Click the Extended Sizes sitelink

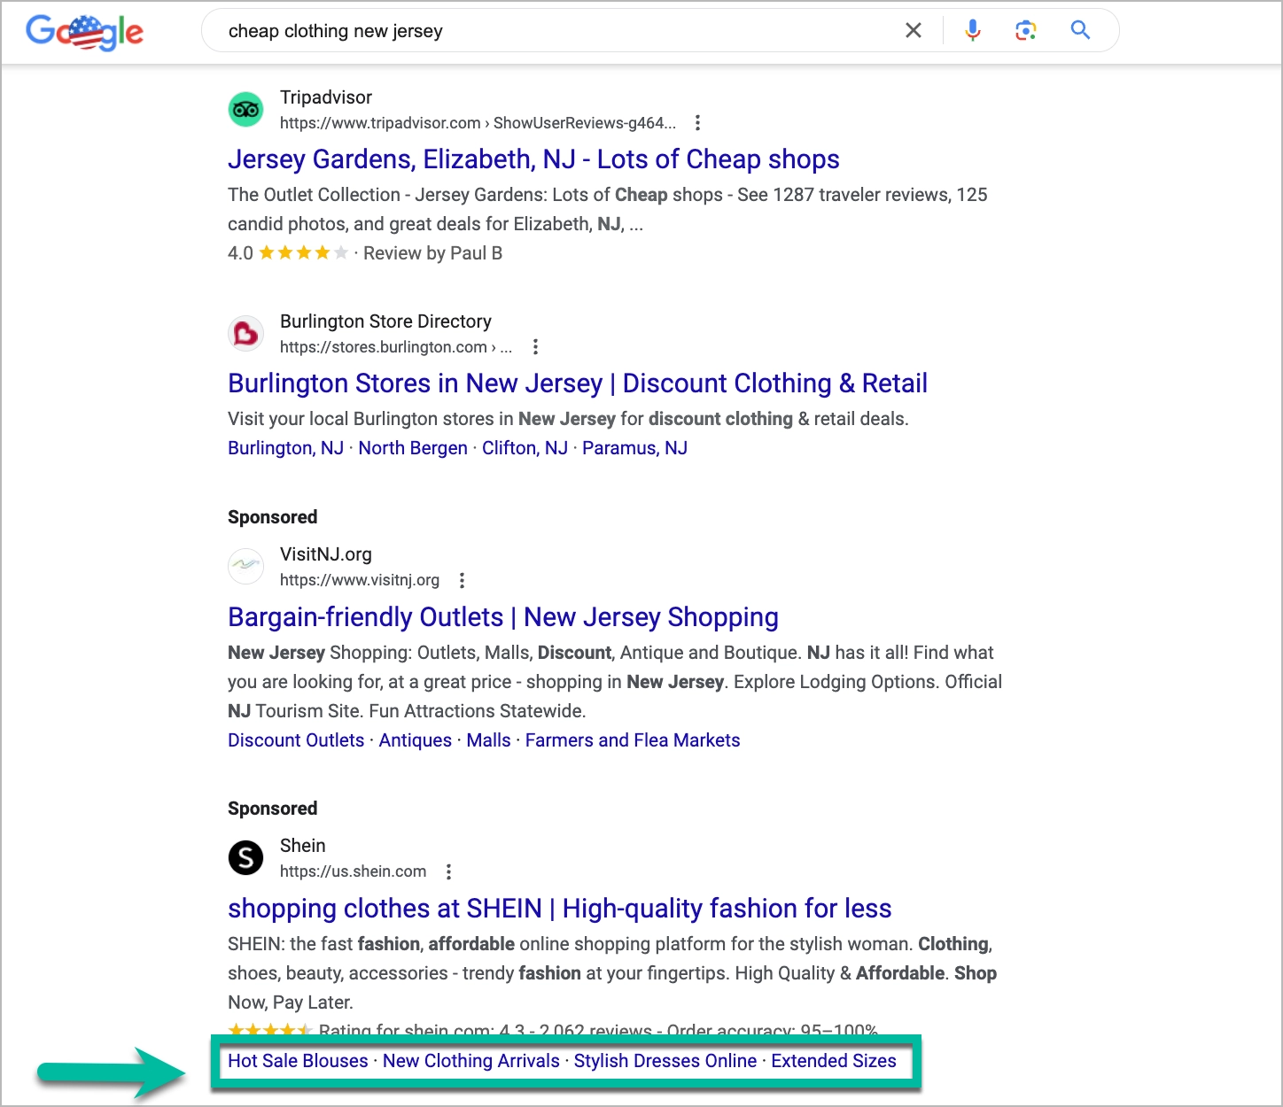834,1060
